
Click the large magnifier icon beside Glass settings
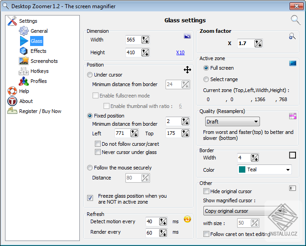296,20
